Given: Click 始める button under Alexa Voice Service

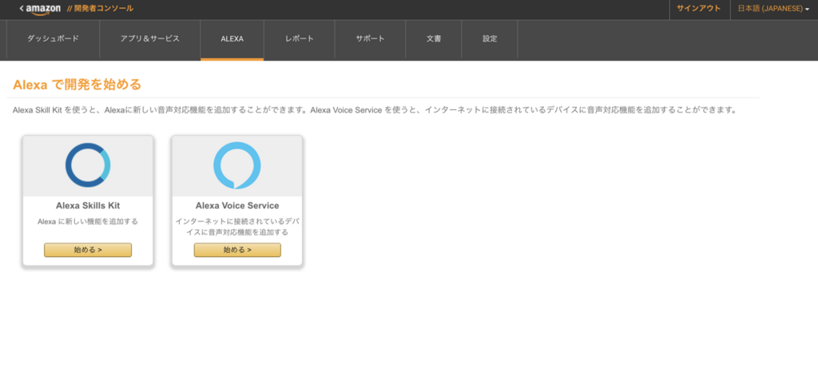Looking at the screenshot, I should [x=237, y=250].
